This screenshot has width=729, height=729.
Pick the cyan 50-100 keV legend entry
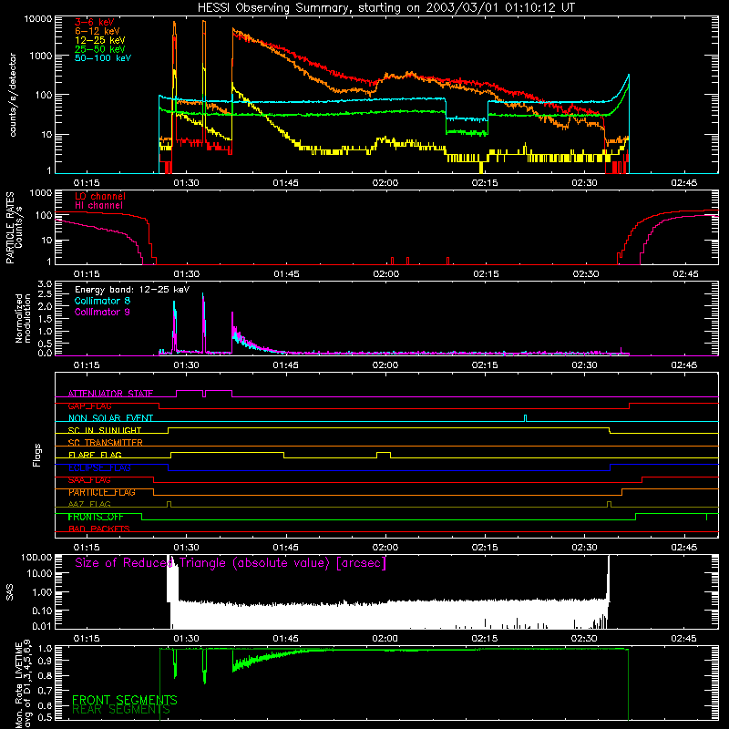tap(103, 58)
